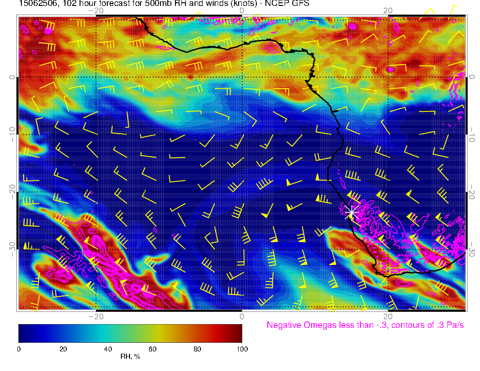This screenshot has width=480, height=371.
Task: Click the top axis longitude label '-20'
Action: point(96,11)
